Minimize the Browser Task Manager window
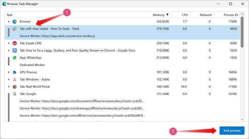The width and height of the screenshot is (249, 139). coord(218,4)
